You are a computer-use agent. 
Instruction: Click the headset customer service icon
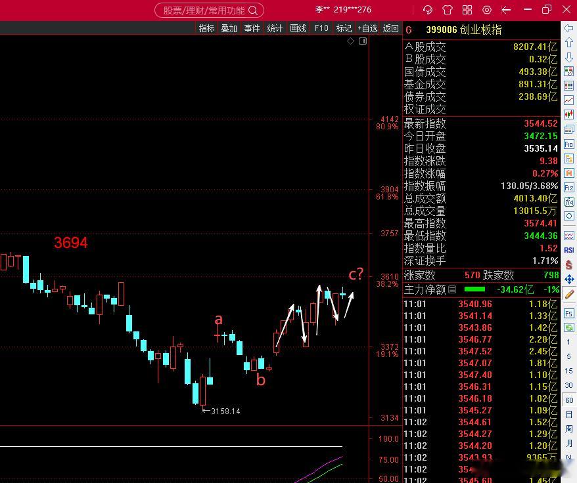(428, 10)
